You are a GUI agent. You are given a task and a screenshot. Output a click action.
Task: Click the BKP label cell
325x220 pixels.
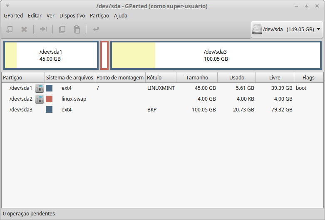click(152, 110)
